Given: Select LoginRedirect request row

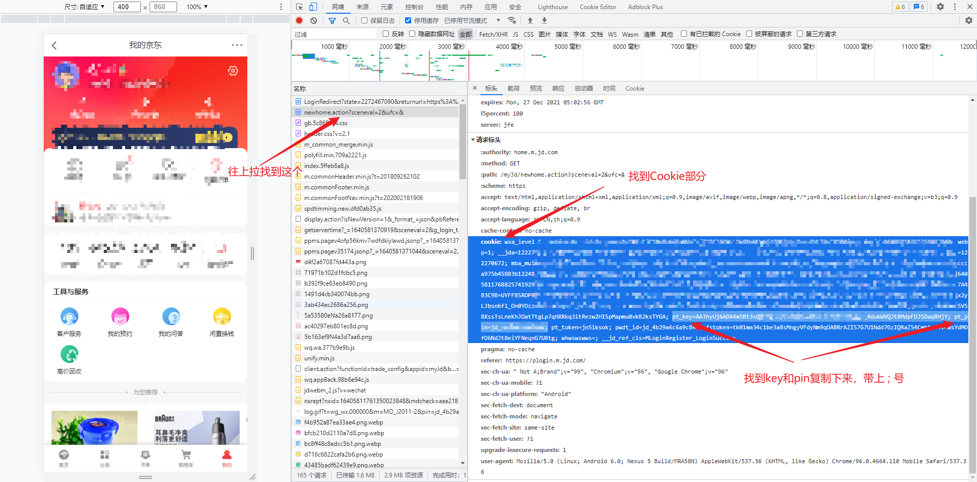Looking at the screenshot, I should pos(376,101).
